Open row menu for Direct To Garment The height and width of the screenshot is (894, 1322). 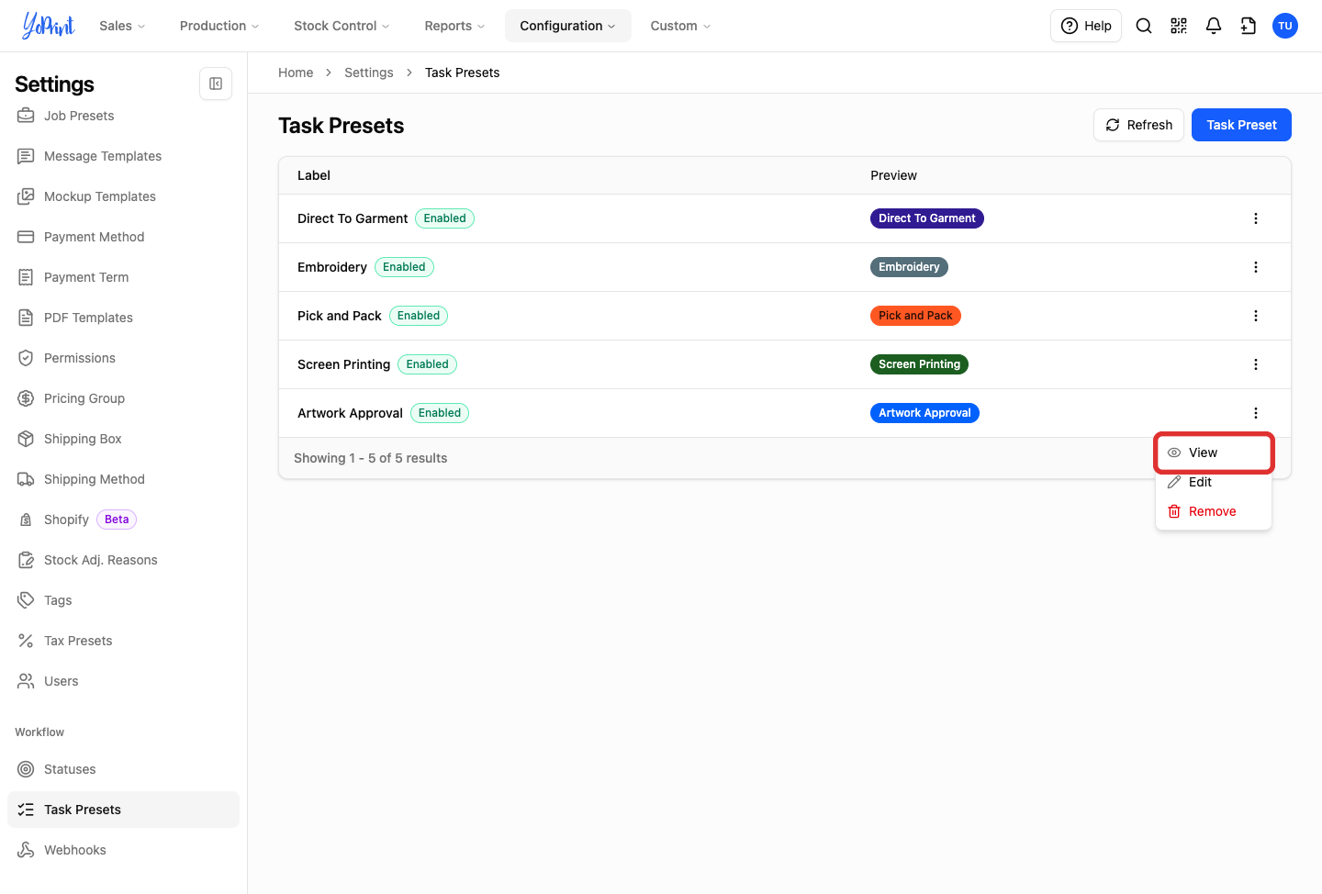coord(1256,218)
